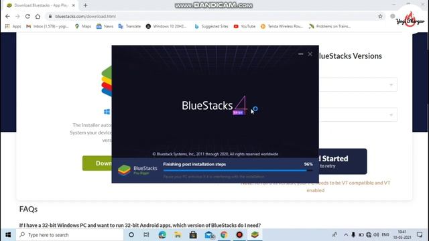Click the browser forward arrow
The image size is (429, 241).
click(17, 16)
